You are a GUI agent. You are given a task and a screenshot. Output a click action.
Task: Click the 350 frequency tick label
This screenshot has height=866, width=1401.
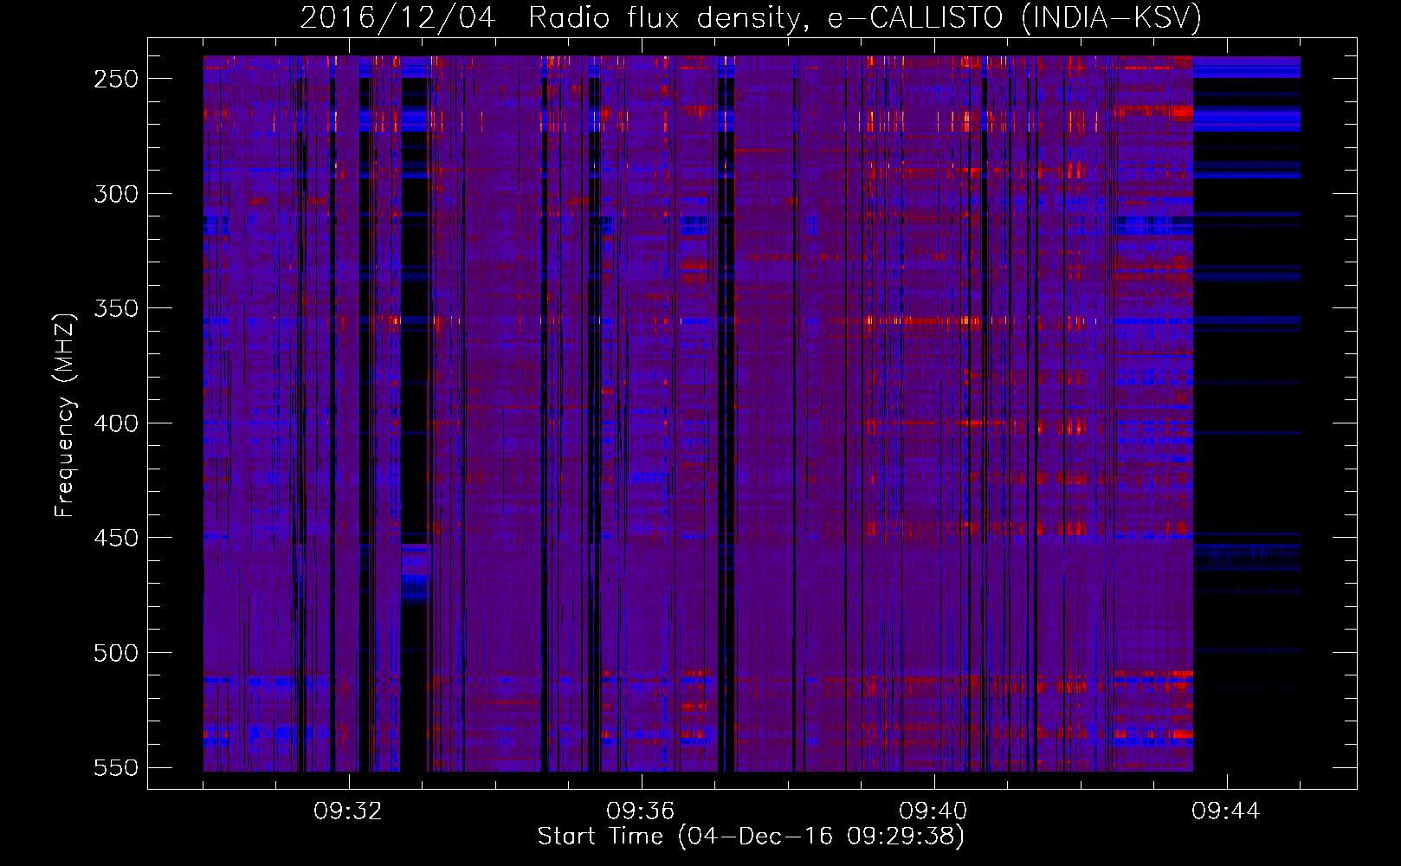(x=116, y=308)
